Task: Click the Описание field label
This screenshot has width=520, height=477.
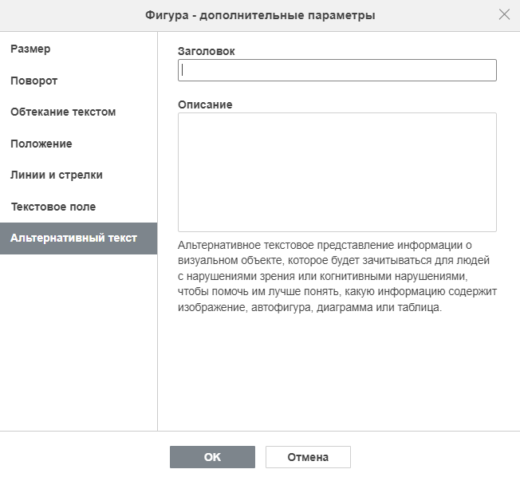Action: coord(205,104)
